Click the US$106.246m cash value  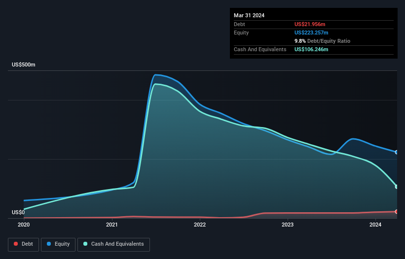click(311, 49)
